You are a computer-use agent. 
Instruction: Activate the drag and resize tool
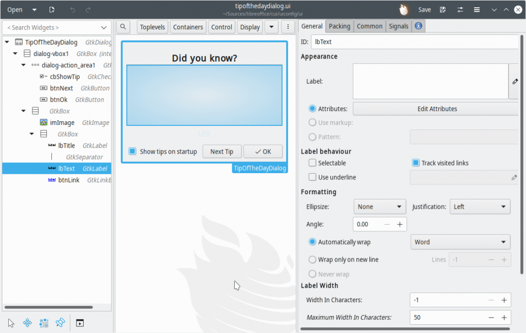coord(28,323)
